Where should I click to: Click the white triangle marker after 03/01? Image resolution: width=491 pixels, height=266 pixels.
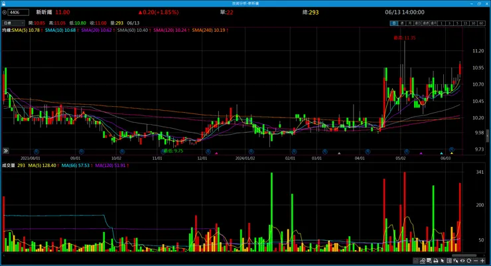pyautogui.click(x=339, y=153)
